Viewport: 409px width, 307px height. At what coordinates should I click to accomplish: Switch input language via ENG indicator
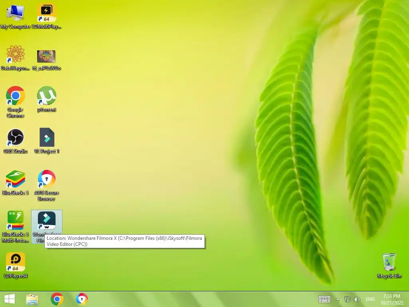pos(370,299)
